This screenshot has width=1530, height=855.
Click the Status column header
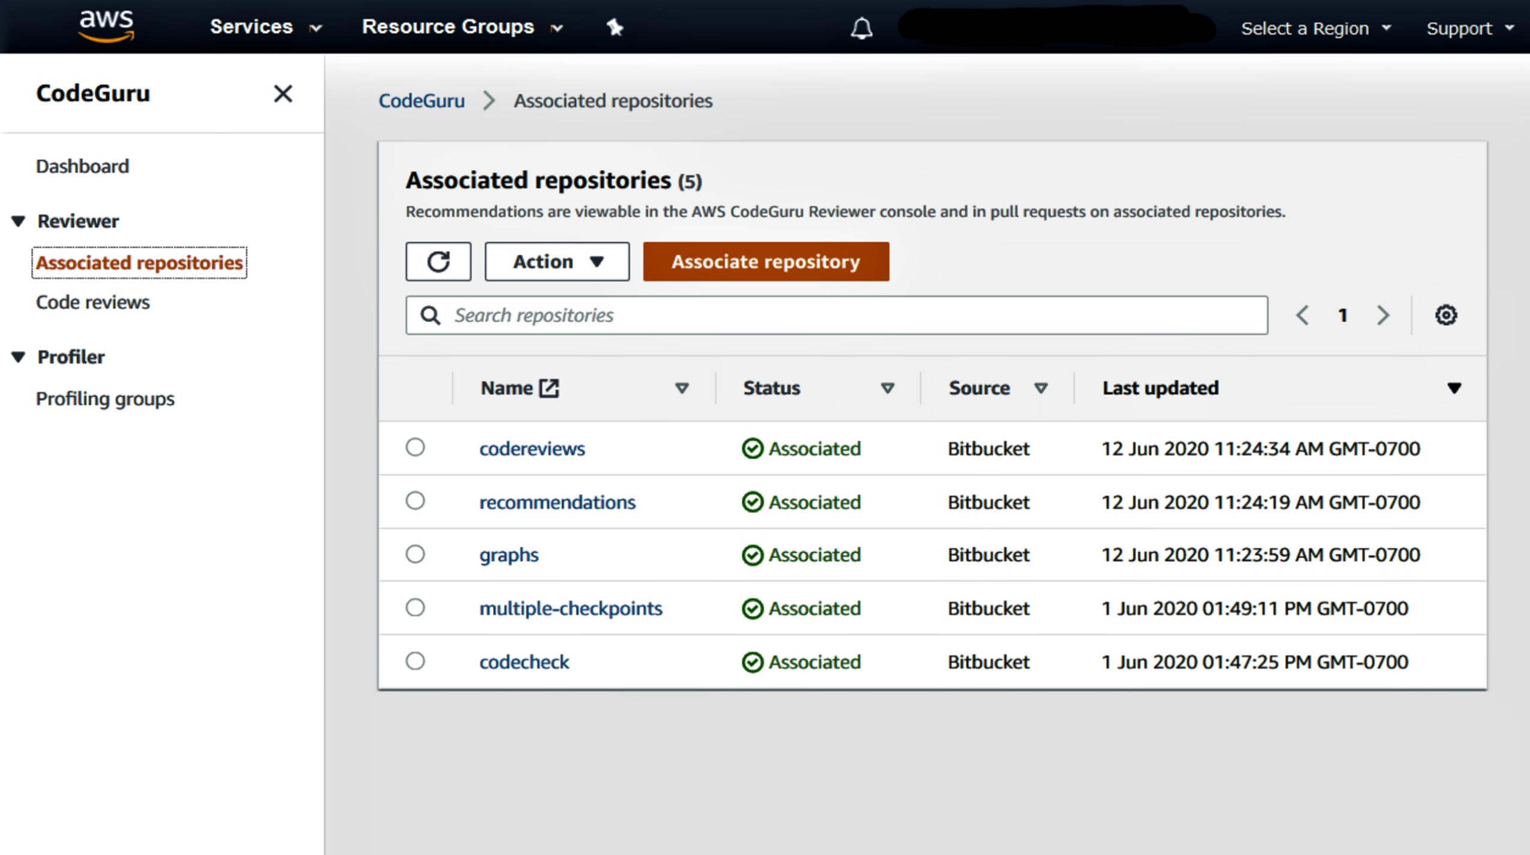tap(772, 388)
